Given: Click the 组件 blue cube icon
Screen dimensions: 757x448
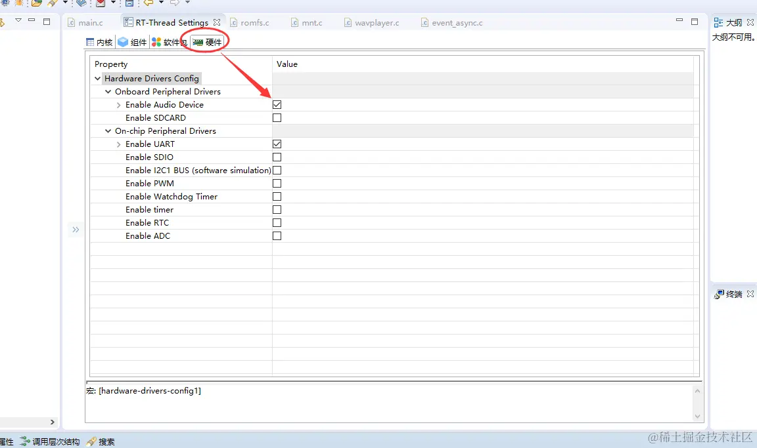Looking at the screenshot, I should pos(123,43).
